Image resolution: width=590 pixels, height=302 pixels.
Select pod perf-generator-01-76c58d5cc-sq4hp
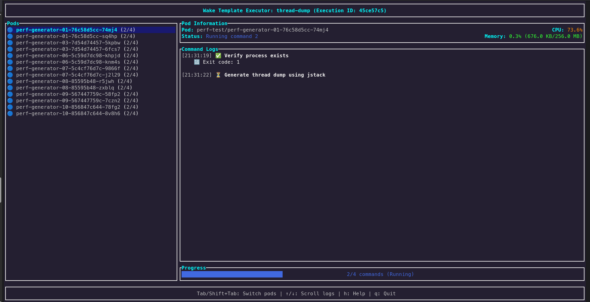[76, 36]
